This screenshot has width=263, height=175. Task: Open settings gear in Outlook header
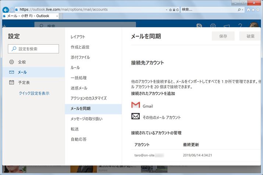coord(213,26)
